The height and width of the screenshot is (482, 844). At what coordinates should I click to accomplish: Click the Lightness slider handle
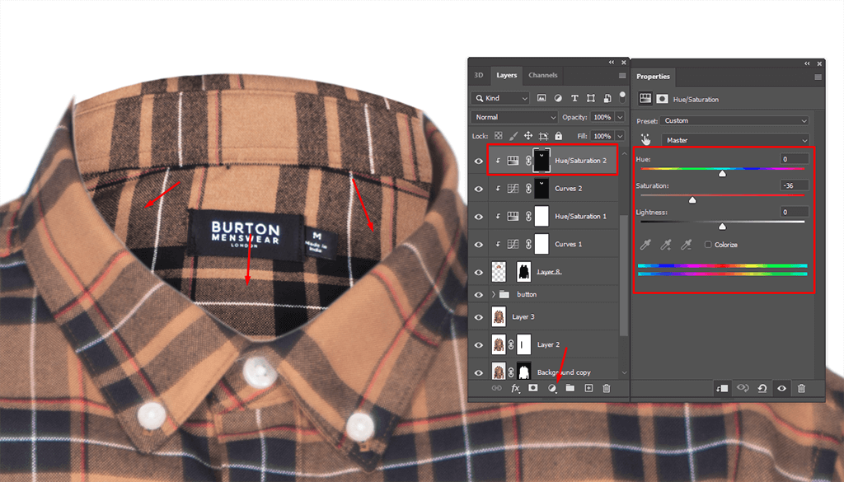tap(722, 226)
